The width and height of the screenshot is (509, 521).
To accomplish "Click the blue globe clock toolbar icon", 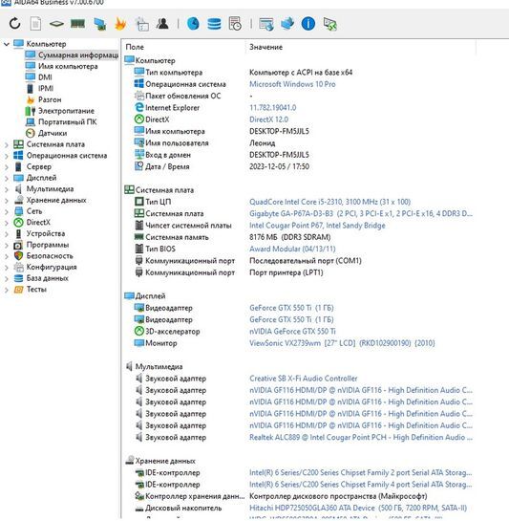I will [193, 24].
